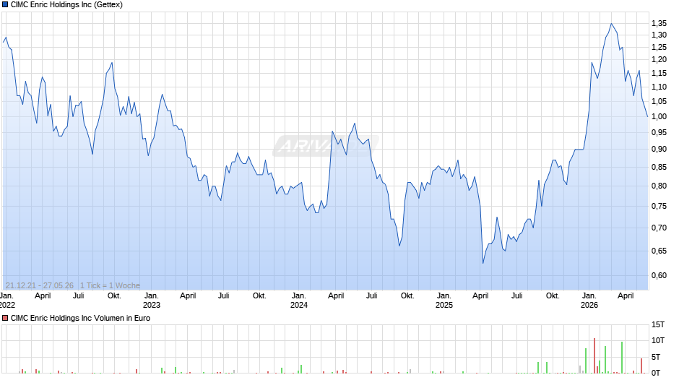This screenshot has width=679, height=380.
Task: Click the tallest red volume bar in early 2026
Action: pyautogui.click(x=594, y=355)
